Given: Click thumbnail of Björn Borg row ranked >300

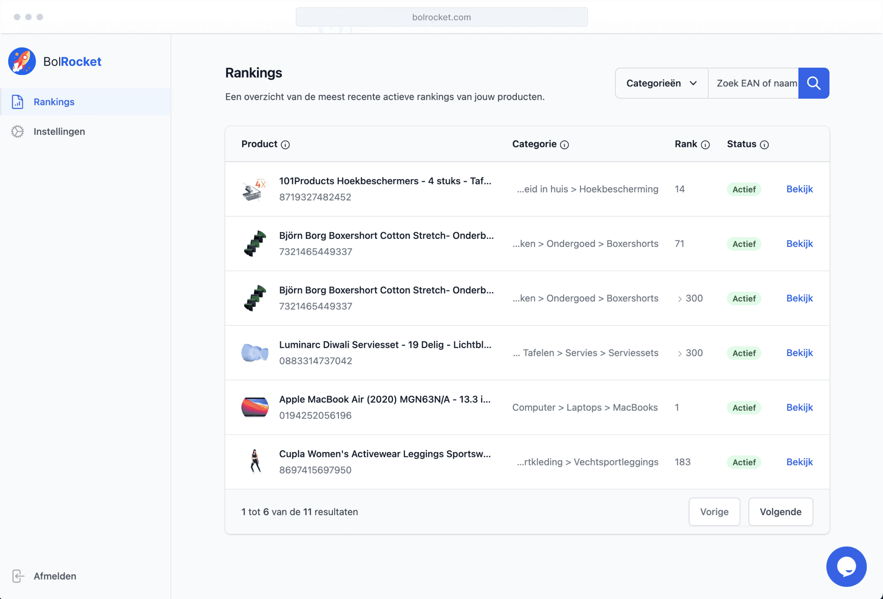Looking at the screenshot, I should (x=255, y=298).
